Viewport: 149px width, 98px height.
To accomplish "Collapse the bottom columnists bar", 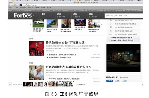I will tap(10, 85).
